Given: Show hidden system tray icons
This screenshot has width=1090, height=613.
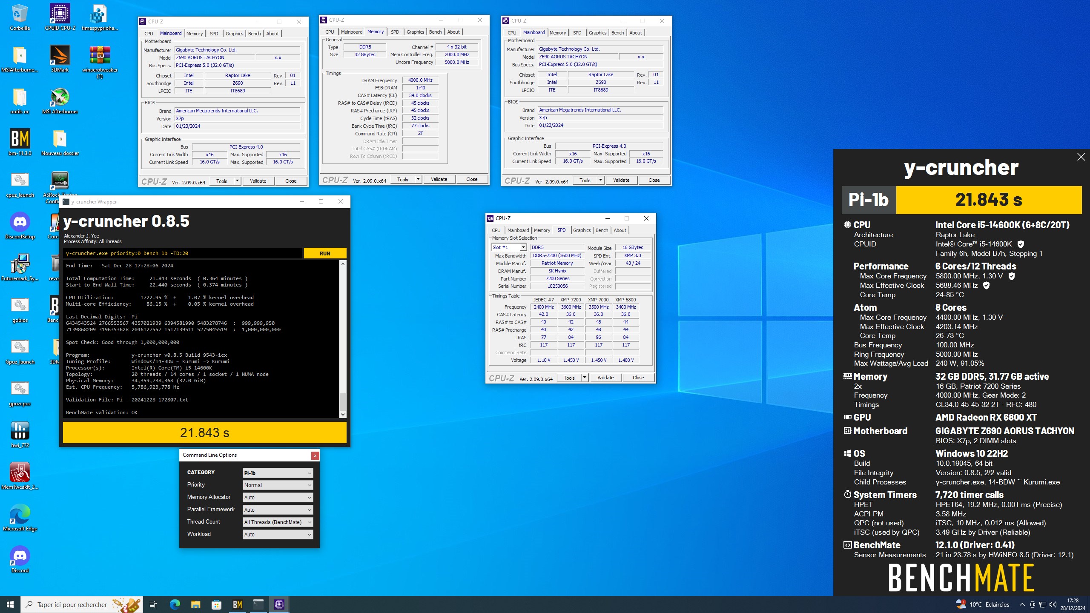Looking at the screenshot, I should point(1022,604).
